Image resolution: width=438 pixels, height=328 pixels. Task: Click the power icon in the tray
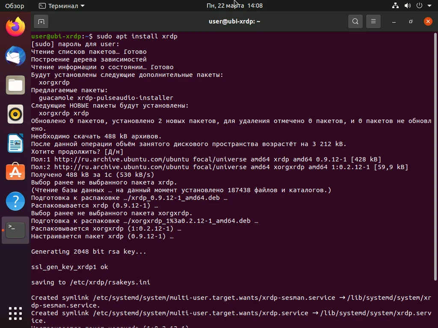pyautogui.click(x=418, y=6)
